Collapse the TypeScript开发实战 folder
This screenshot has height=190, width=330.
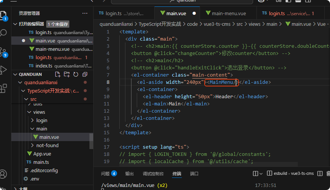(23, 91)
